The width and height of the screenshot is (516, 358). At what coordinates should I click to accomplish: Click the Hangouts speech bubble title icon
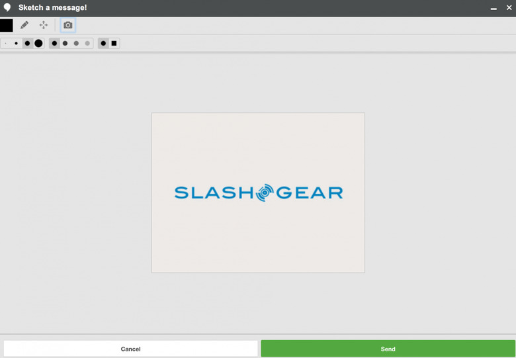tap(7, 7)
